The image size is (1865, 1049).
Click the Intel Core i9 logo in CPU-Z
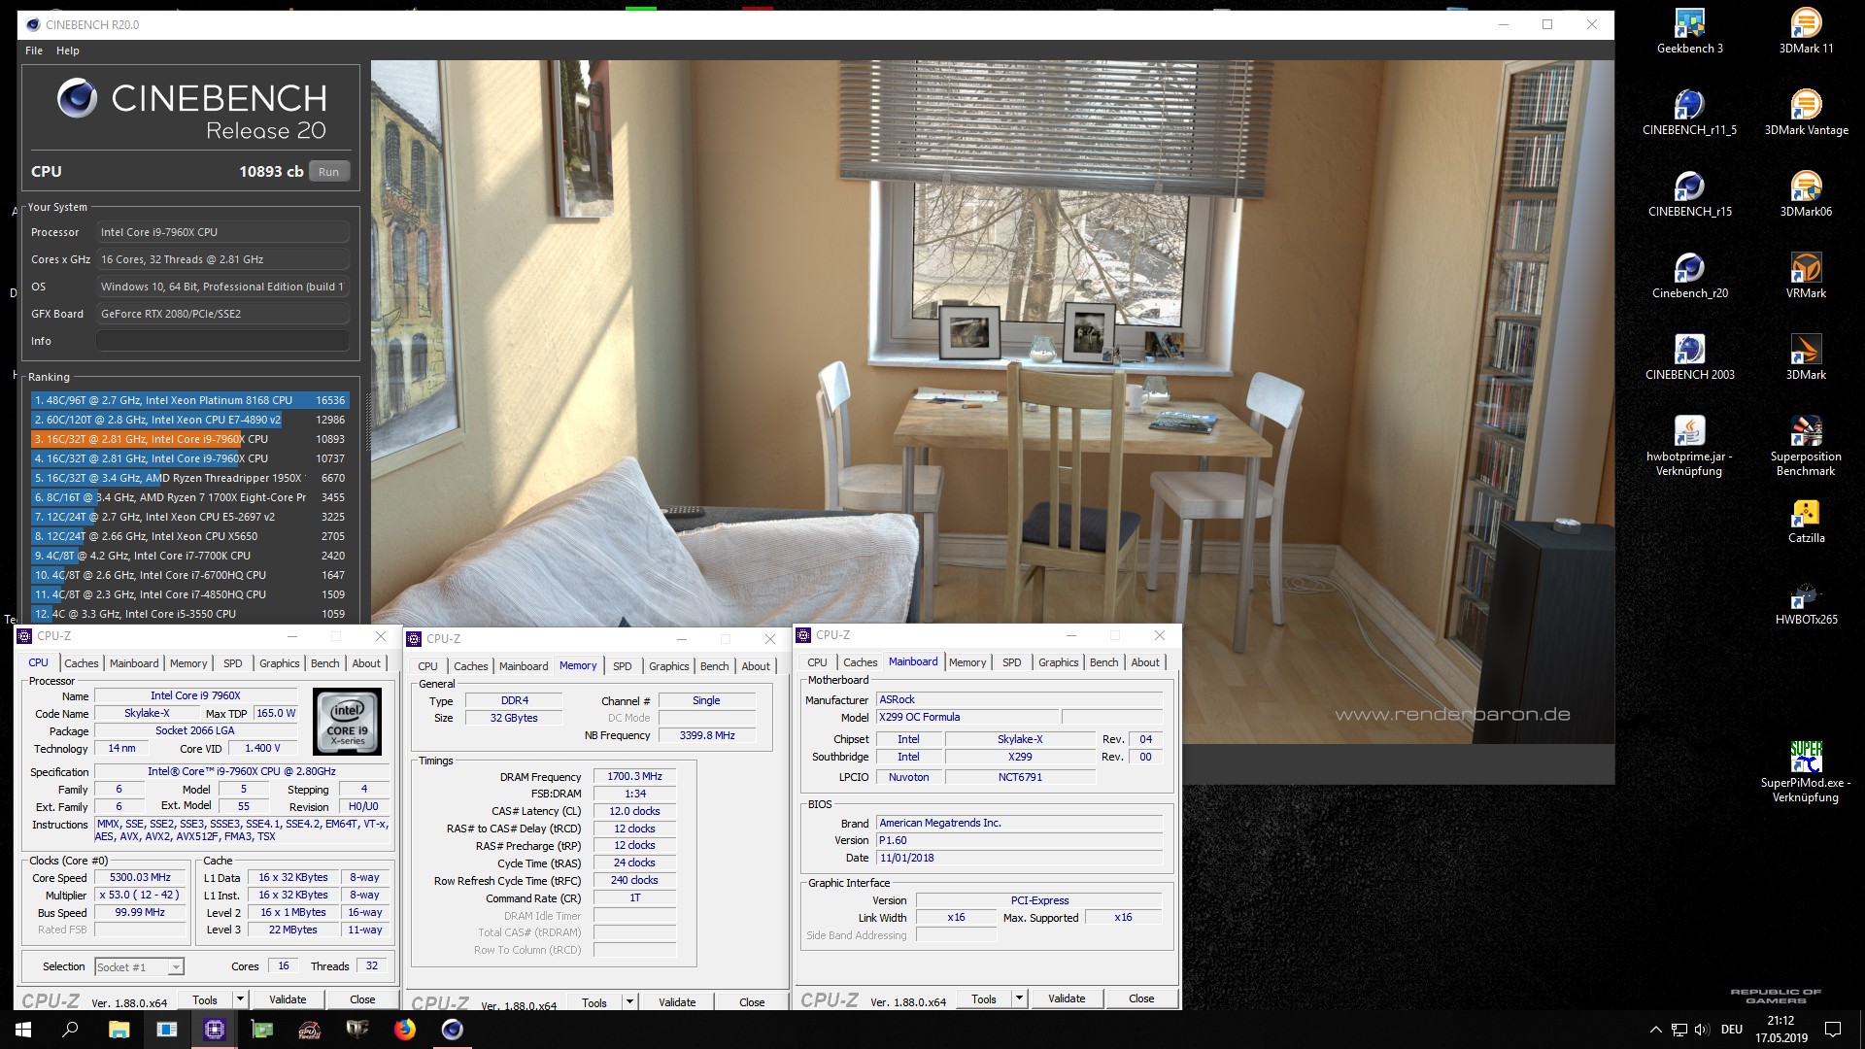(x=347, y=722)
